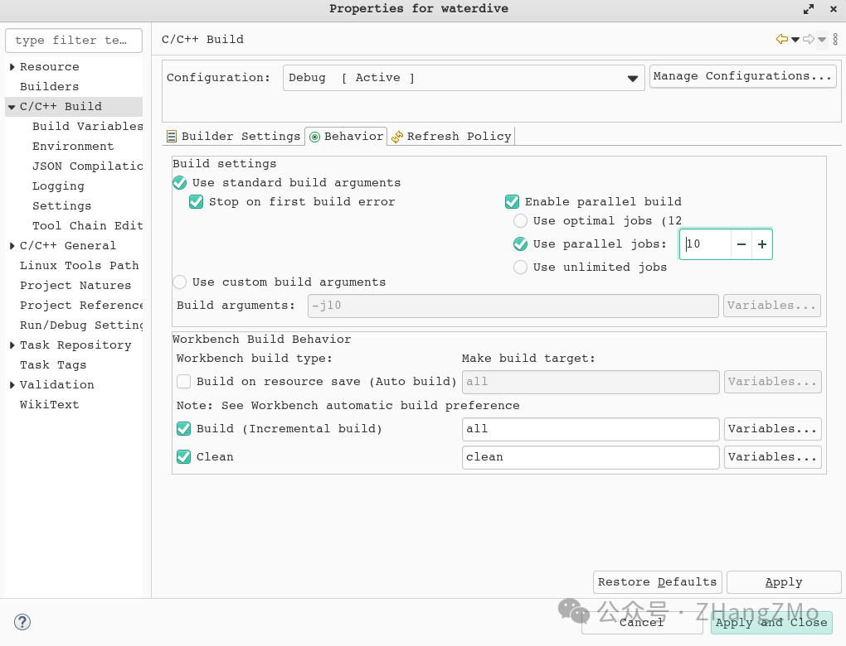The image size is (846, 646).
Task: Open the forward history dropdown arrow
Action: pyautogui.click(x=822, y=40)
